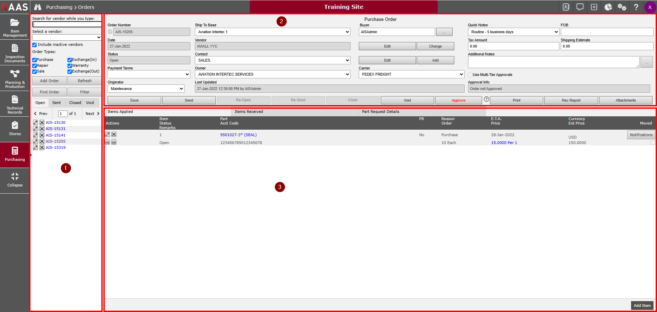Toggle the Warranty order type checkbox
The width and height of the screenshot is (657, 312).
click(70, 66)
